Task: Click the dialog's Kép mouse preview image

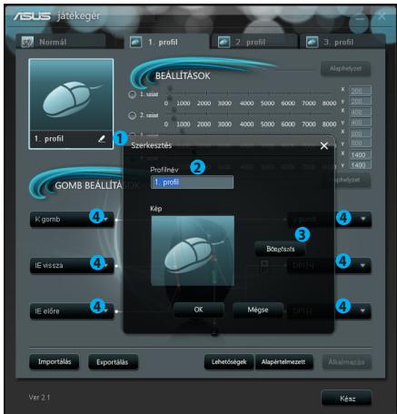Action: coord(193,251)
